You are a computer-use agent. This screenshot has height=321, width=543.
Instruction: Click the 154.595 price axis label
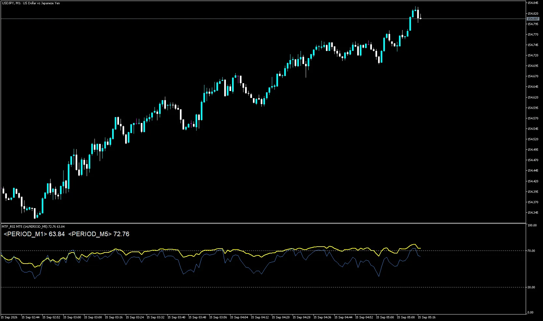pos(533,108)
